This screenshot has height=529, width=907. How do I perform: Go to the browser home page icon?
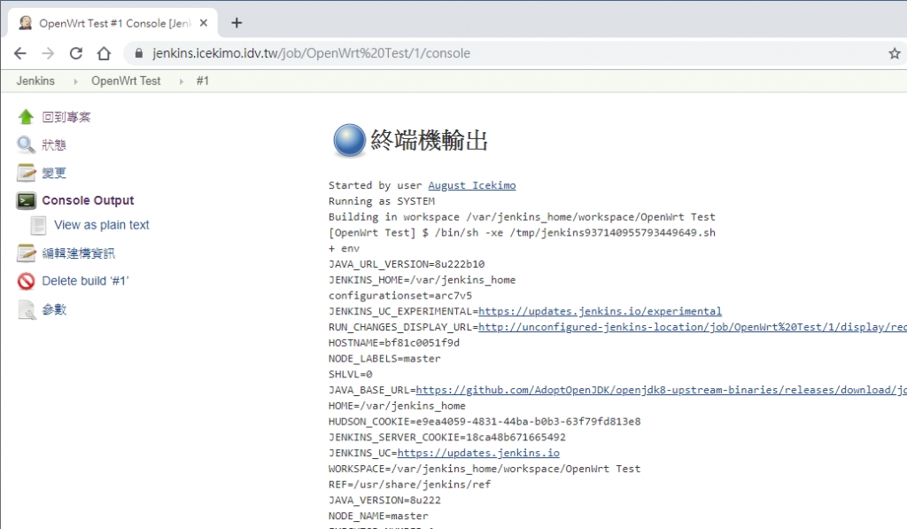point(104,53)
